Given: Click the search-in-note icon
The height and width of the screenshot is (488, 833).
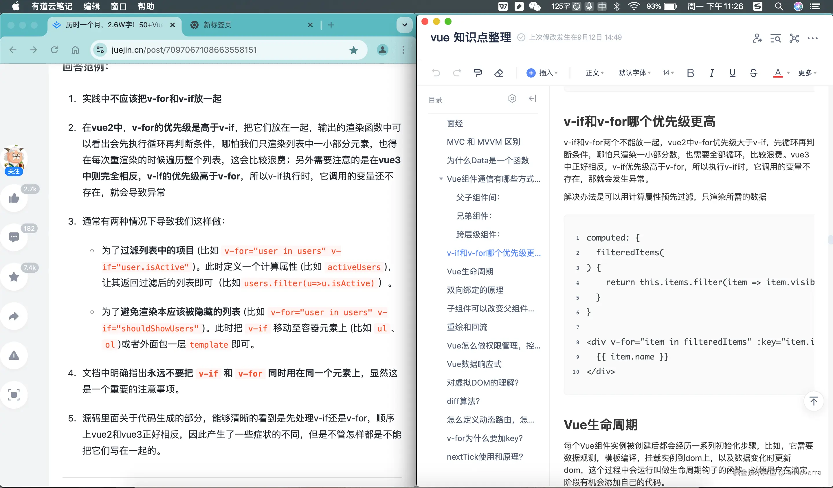Looking at the screenshot, I should tap(775, 38).
